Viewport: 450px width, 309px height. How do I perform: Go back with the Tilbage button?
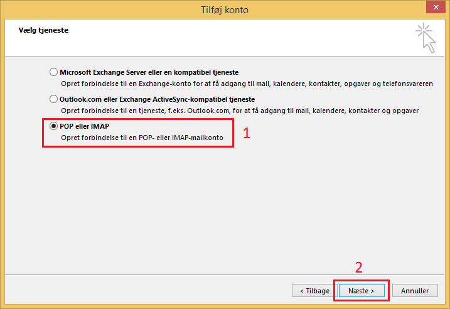pos(314,291)
